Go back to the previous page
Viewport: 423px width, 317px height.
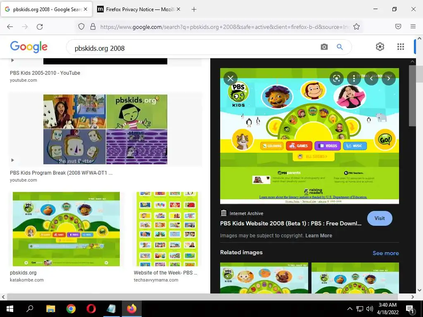pyautogui.click(x=10, y=27)
